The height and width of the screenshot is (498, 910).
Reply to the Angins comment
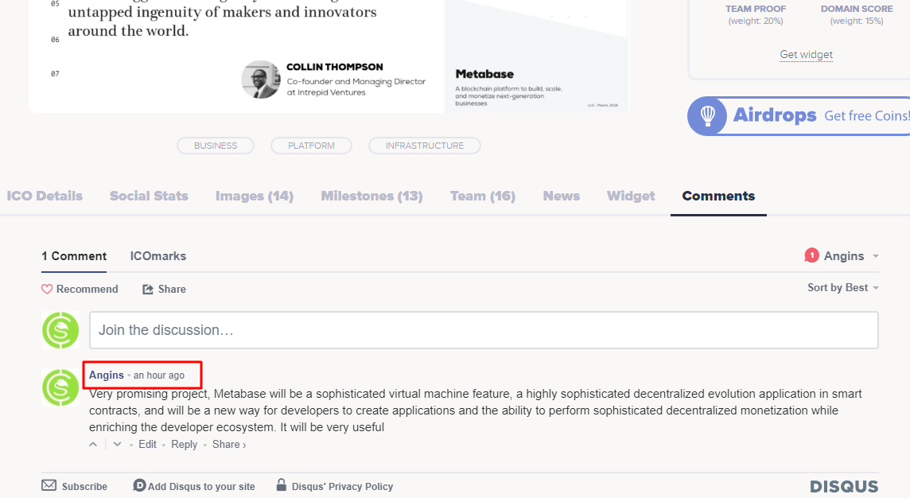point(184,445)
